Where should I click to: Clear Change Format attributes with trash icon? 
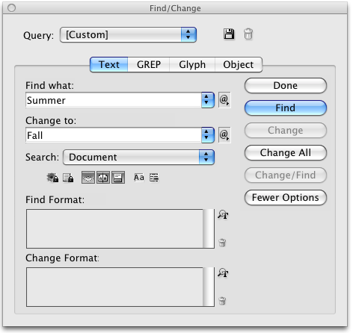point(222,301)
